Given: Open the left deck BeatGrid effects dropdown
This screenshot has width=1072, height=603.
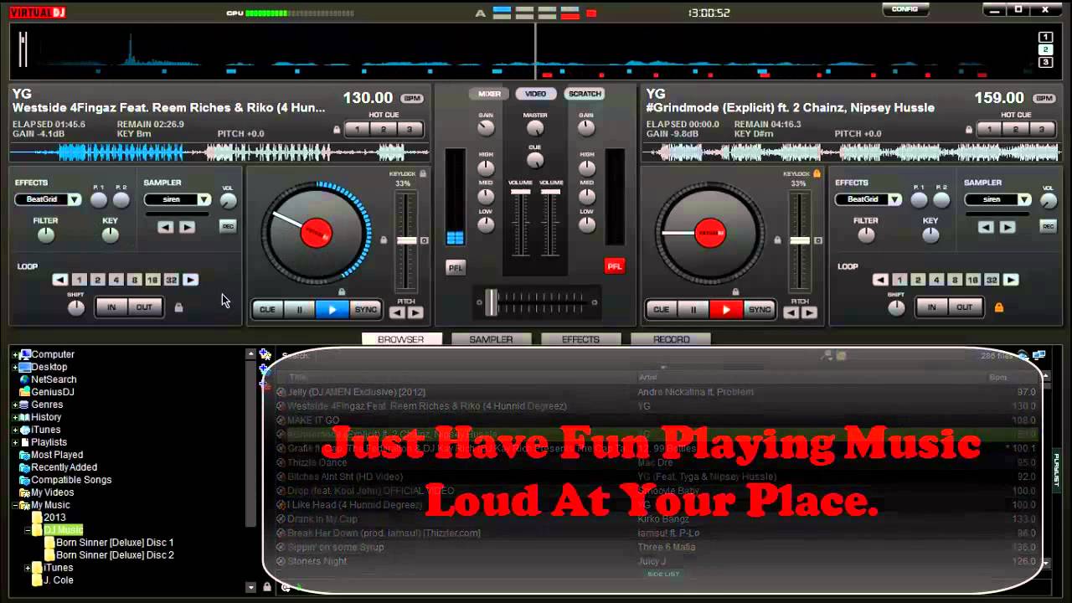Looking at the screenshot, I should [74, 199].
